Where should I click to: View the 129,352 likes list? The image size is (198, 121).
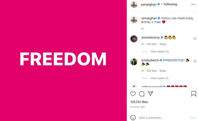(139, 102)
